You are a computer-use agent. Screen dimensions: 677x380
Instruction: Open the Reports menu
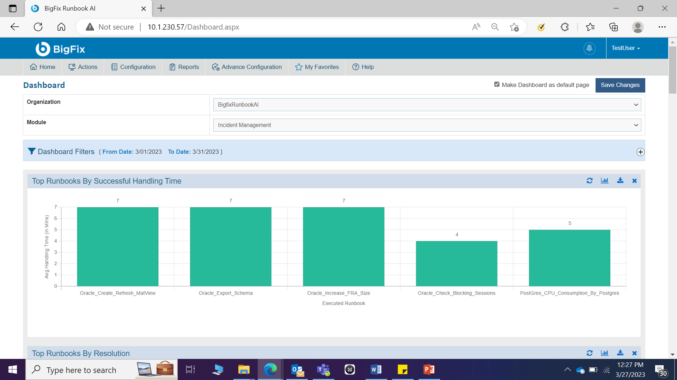(184, 67)
